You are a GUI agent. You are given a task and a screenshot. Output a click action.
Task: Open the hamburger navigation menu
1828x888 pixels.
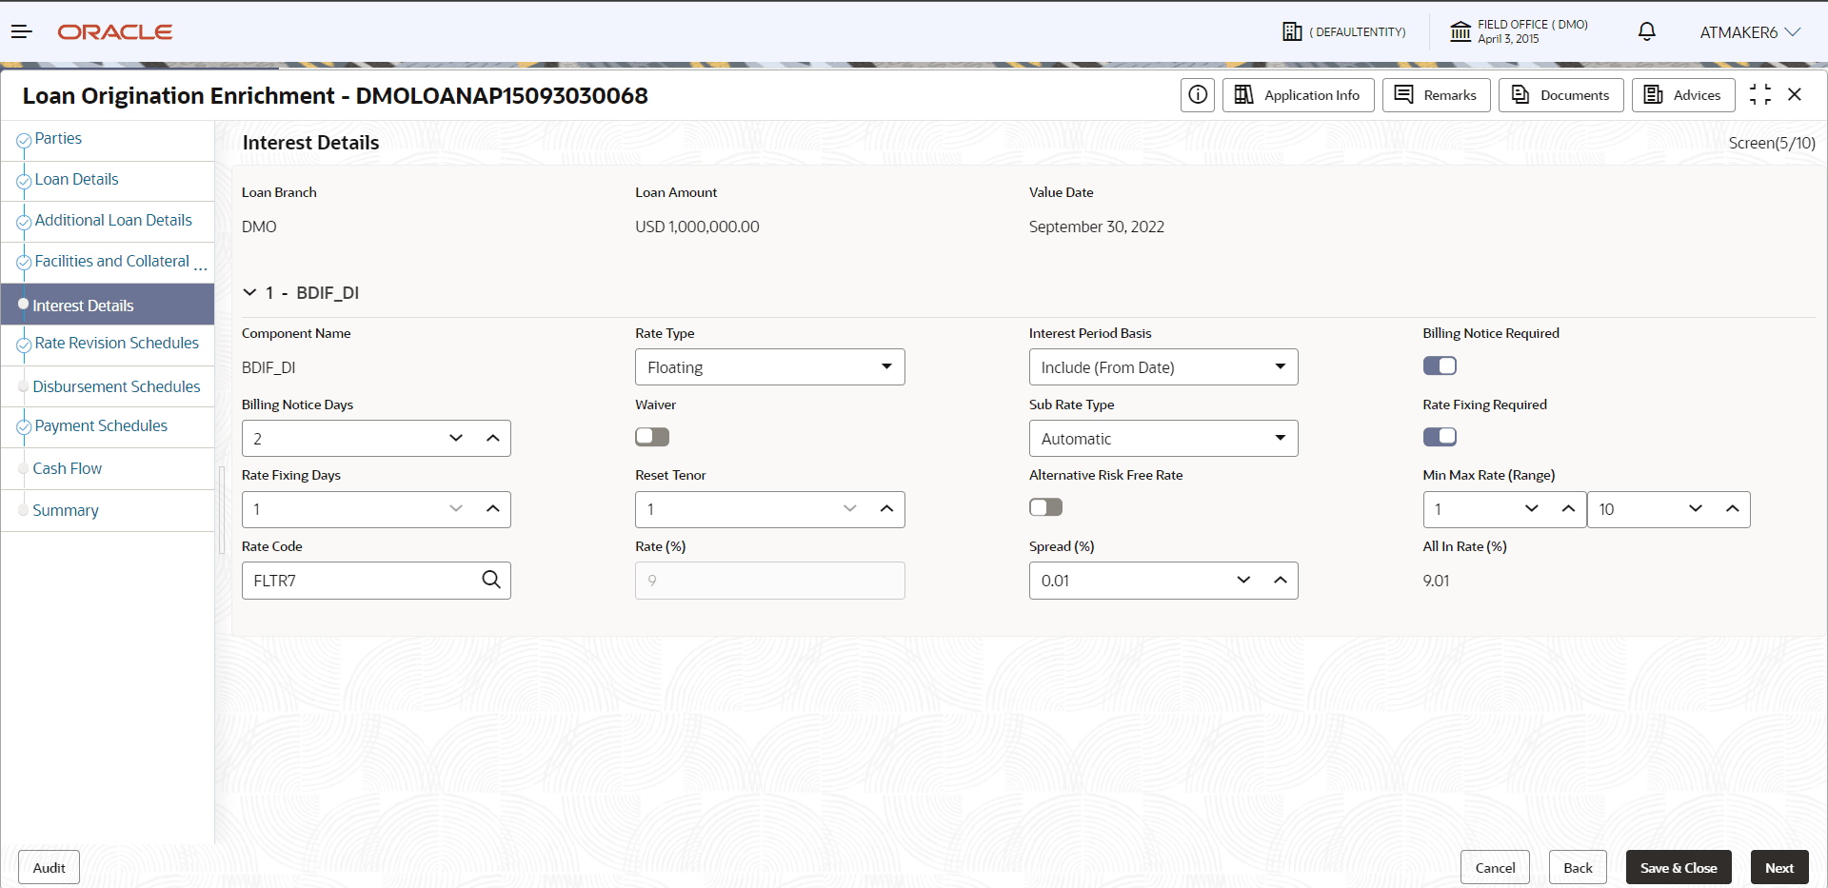click(22, 32)
